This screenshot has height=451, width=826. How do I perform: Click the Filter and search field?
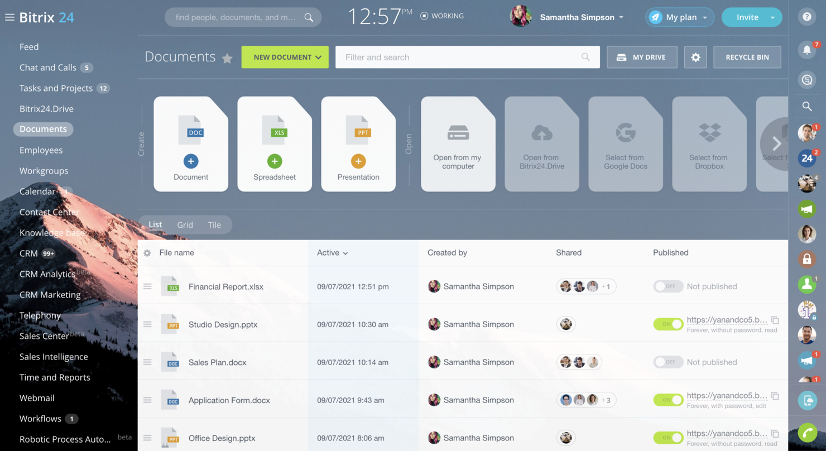tap(468, 57)
